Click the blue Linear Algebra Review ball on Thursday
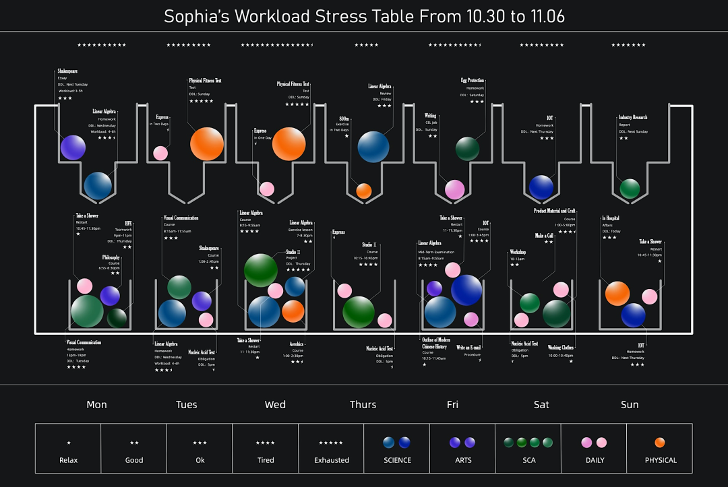The width and height of the screenshot is (728, 487). [373, 147]
